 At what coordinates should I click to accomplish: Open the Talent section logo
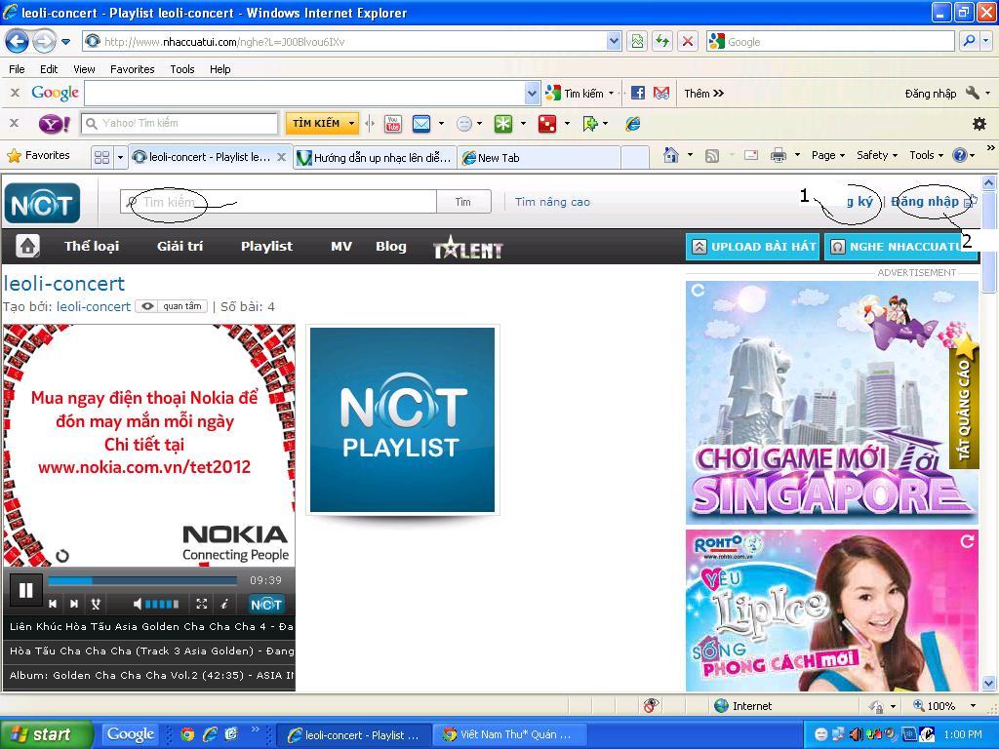coord(467,247)
